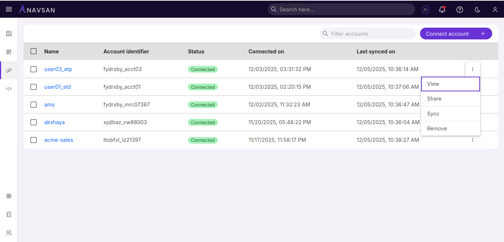Open the user profile icon
The image size is (504, 242).
(495, 10)
